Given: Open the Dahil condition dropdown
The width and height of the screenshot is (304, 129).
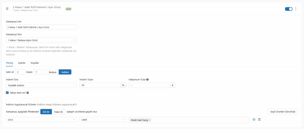Looking at the screenshot, I should [x=103, y=120].
